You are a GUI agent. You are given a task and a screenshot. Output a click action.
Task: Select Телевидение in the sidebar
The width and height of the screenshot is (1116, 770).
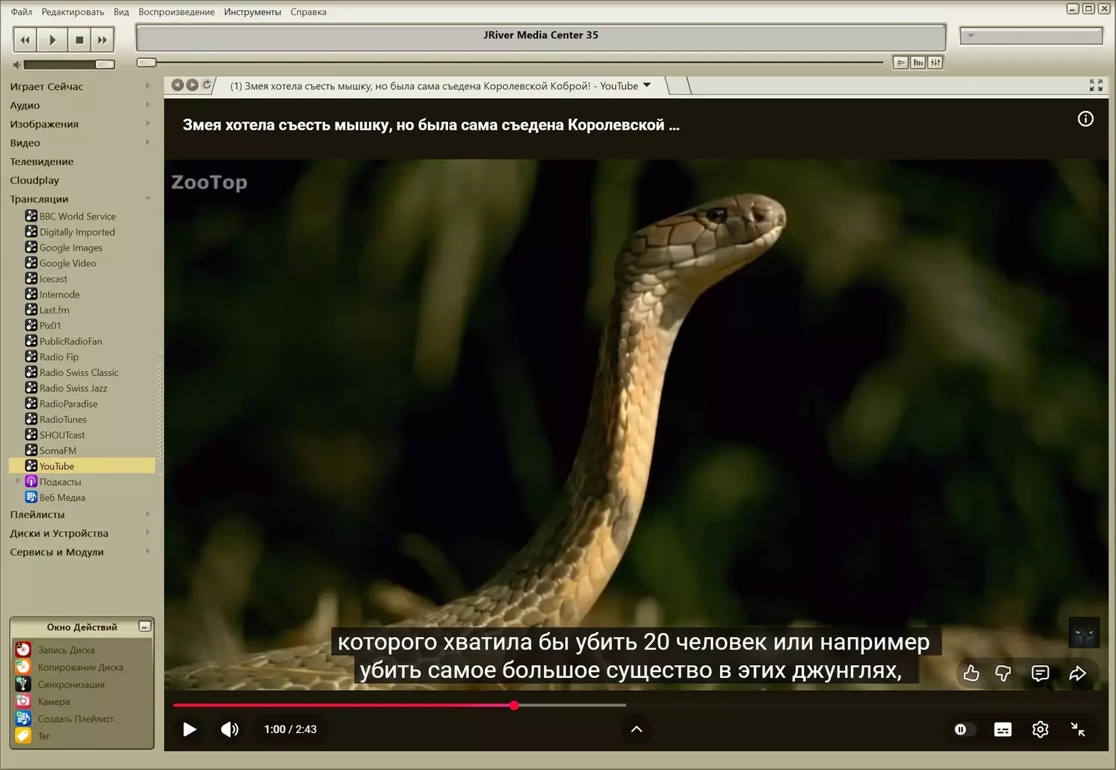click(42, 162)
